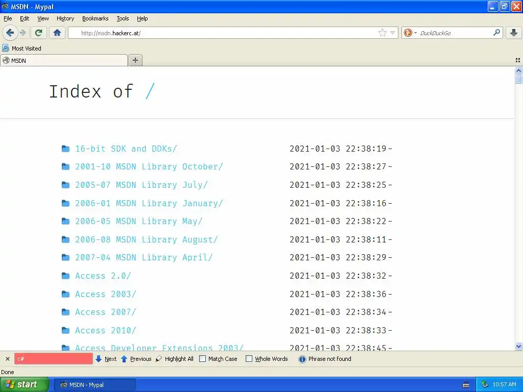Open the downloads arrow button
This screenshot has height=392, width=523.
pos(514,33)
